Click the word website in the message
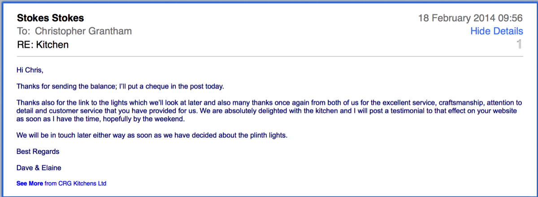538x197 pixels. point(504,111)
